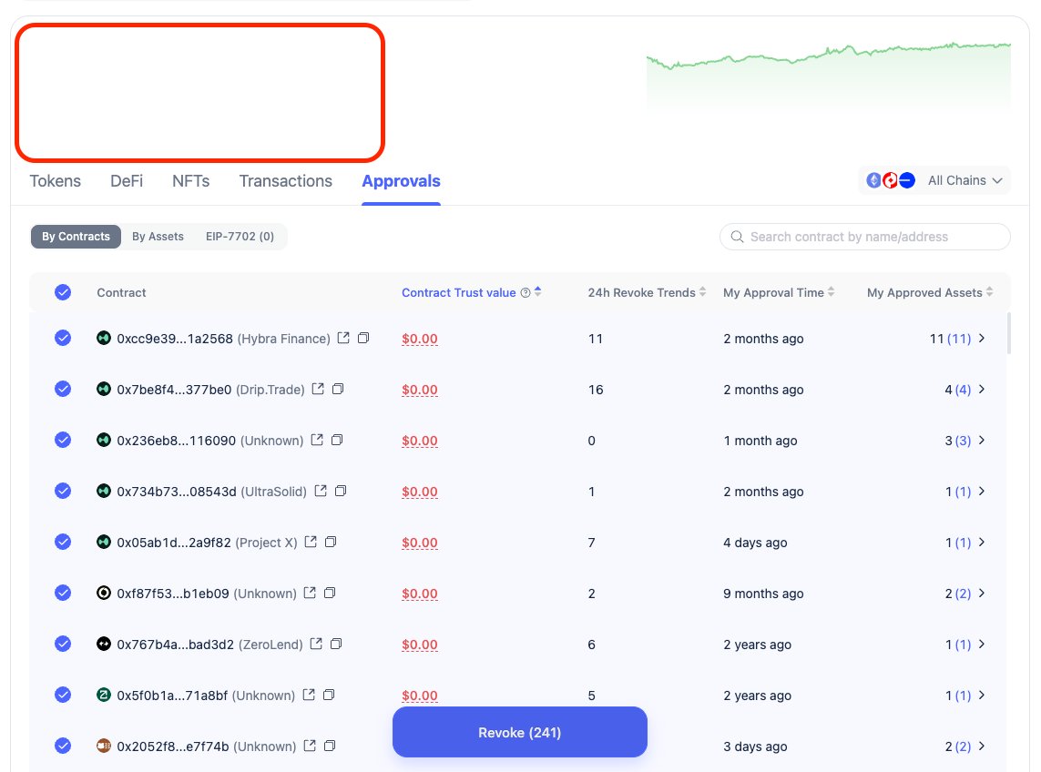Expand UltraSolid approved assets chevron
The height and width of the screenshot is (772, 1041).
(x=981, y=492)
